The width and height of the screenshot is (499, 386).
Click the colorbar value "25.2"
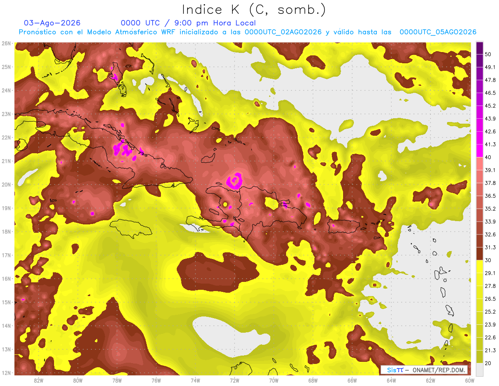490,311
